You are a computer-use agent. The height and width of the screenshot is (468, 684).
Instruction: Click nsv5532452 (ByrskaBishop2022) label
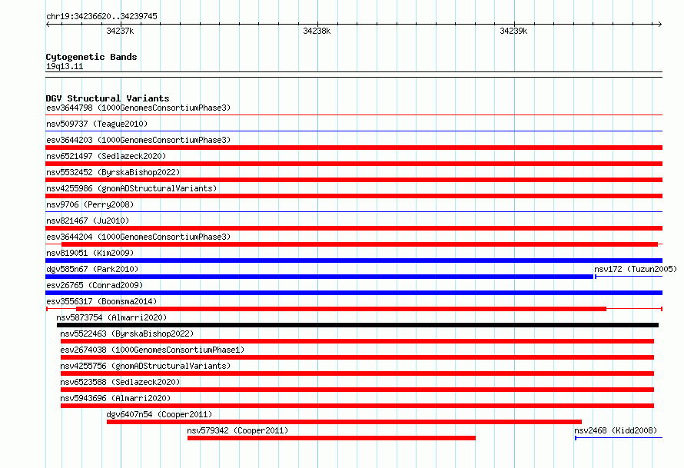[113, 172]
